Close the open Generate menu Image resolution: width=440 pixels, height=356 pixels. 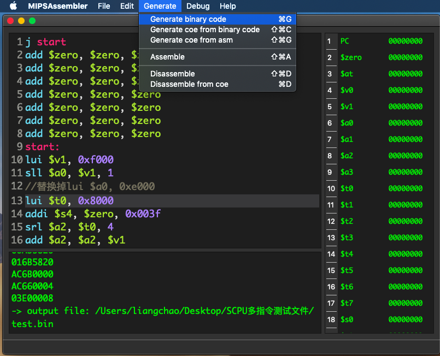[160, 6]
